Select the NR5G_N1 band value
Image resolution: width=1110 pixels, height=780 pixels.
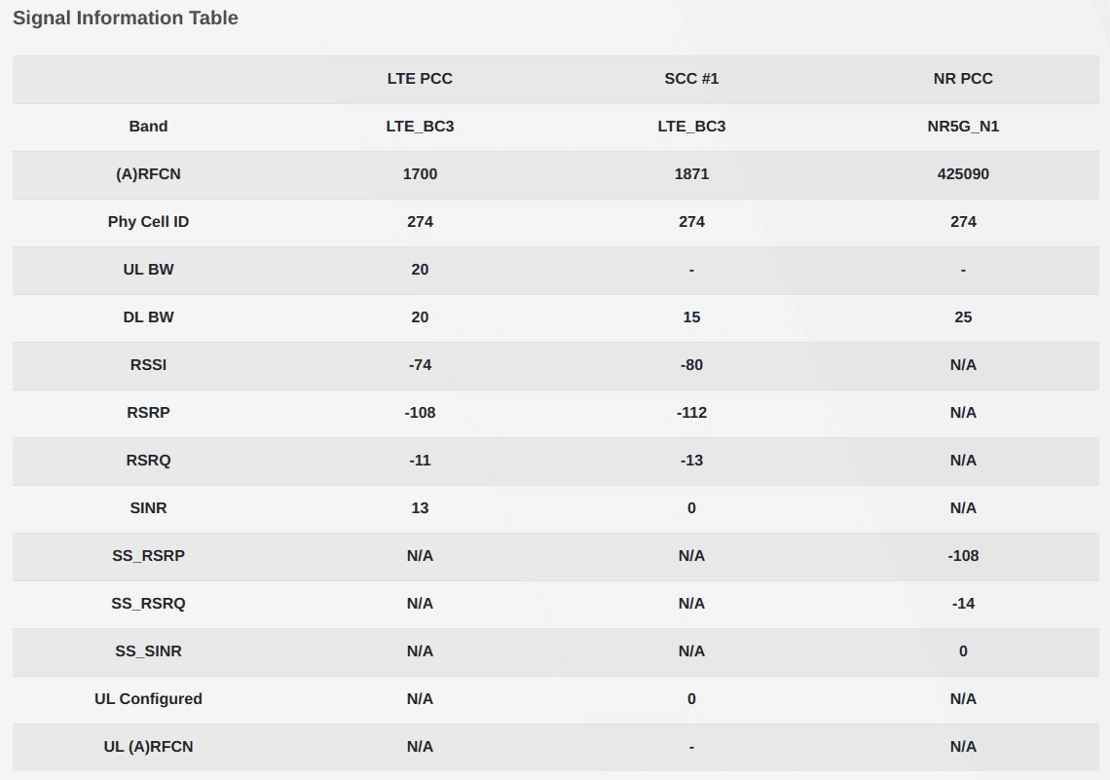coord(963,127)
